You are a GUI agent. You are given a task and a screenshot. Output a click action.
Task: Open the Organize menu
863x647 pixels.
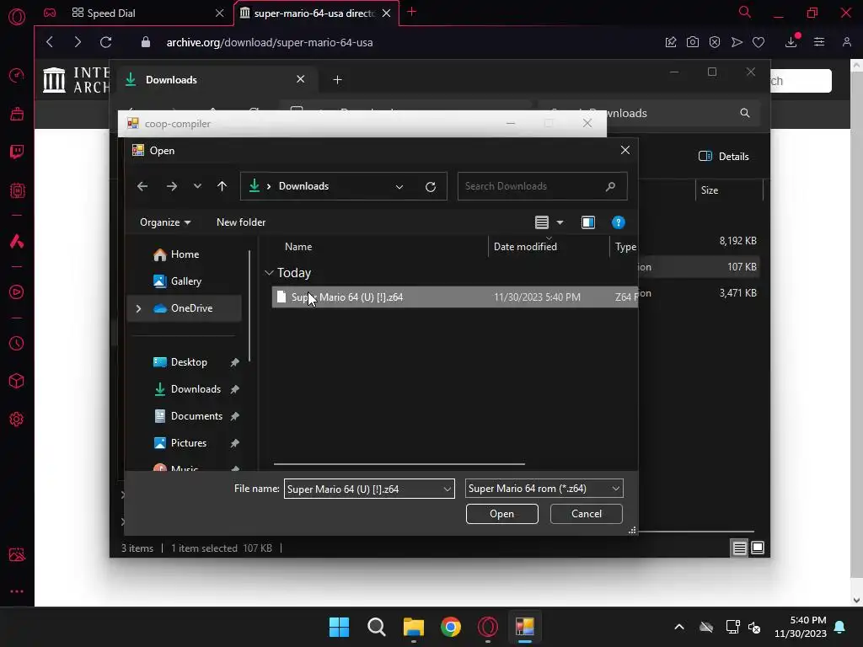click(x=165, y=222)
